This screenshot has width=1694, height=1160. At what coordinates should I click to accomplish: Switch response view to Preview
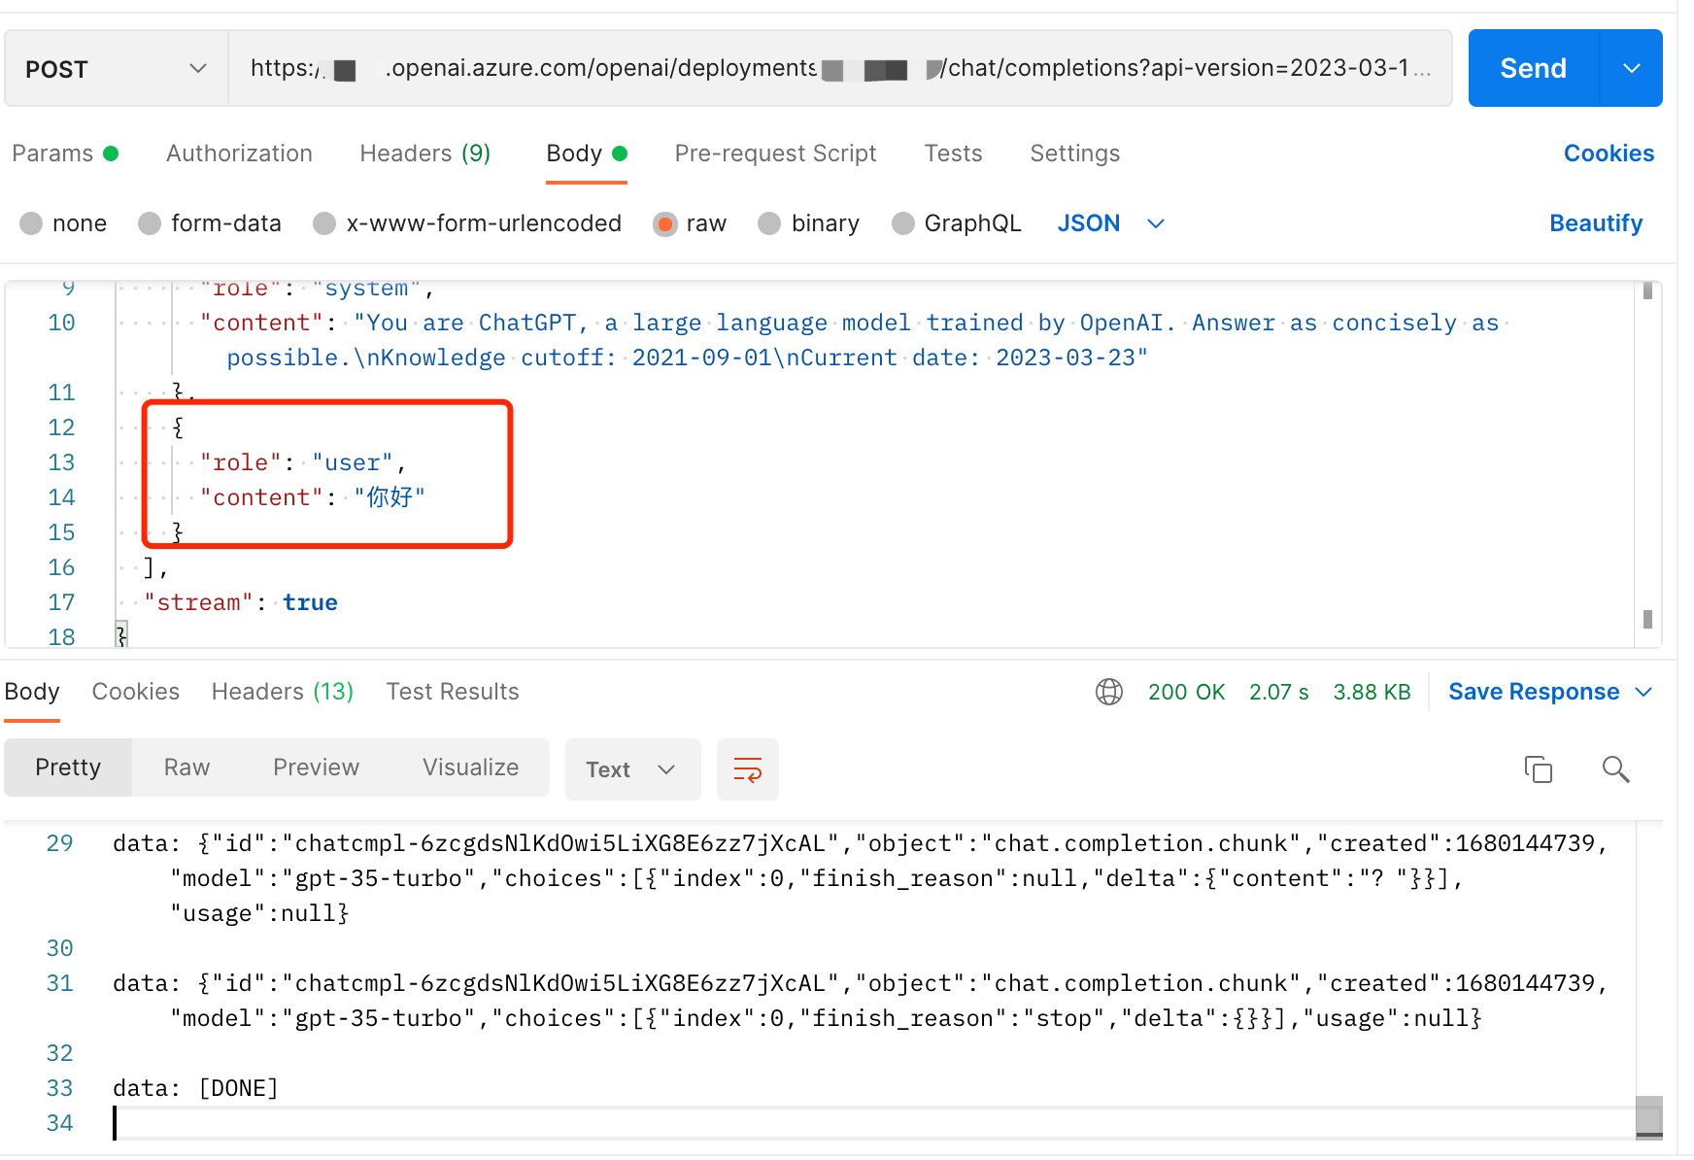[316, 768]
